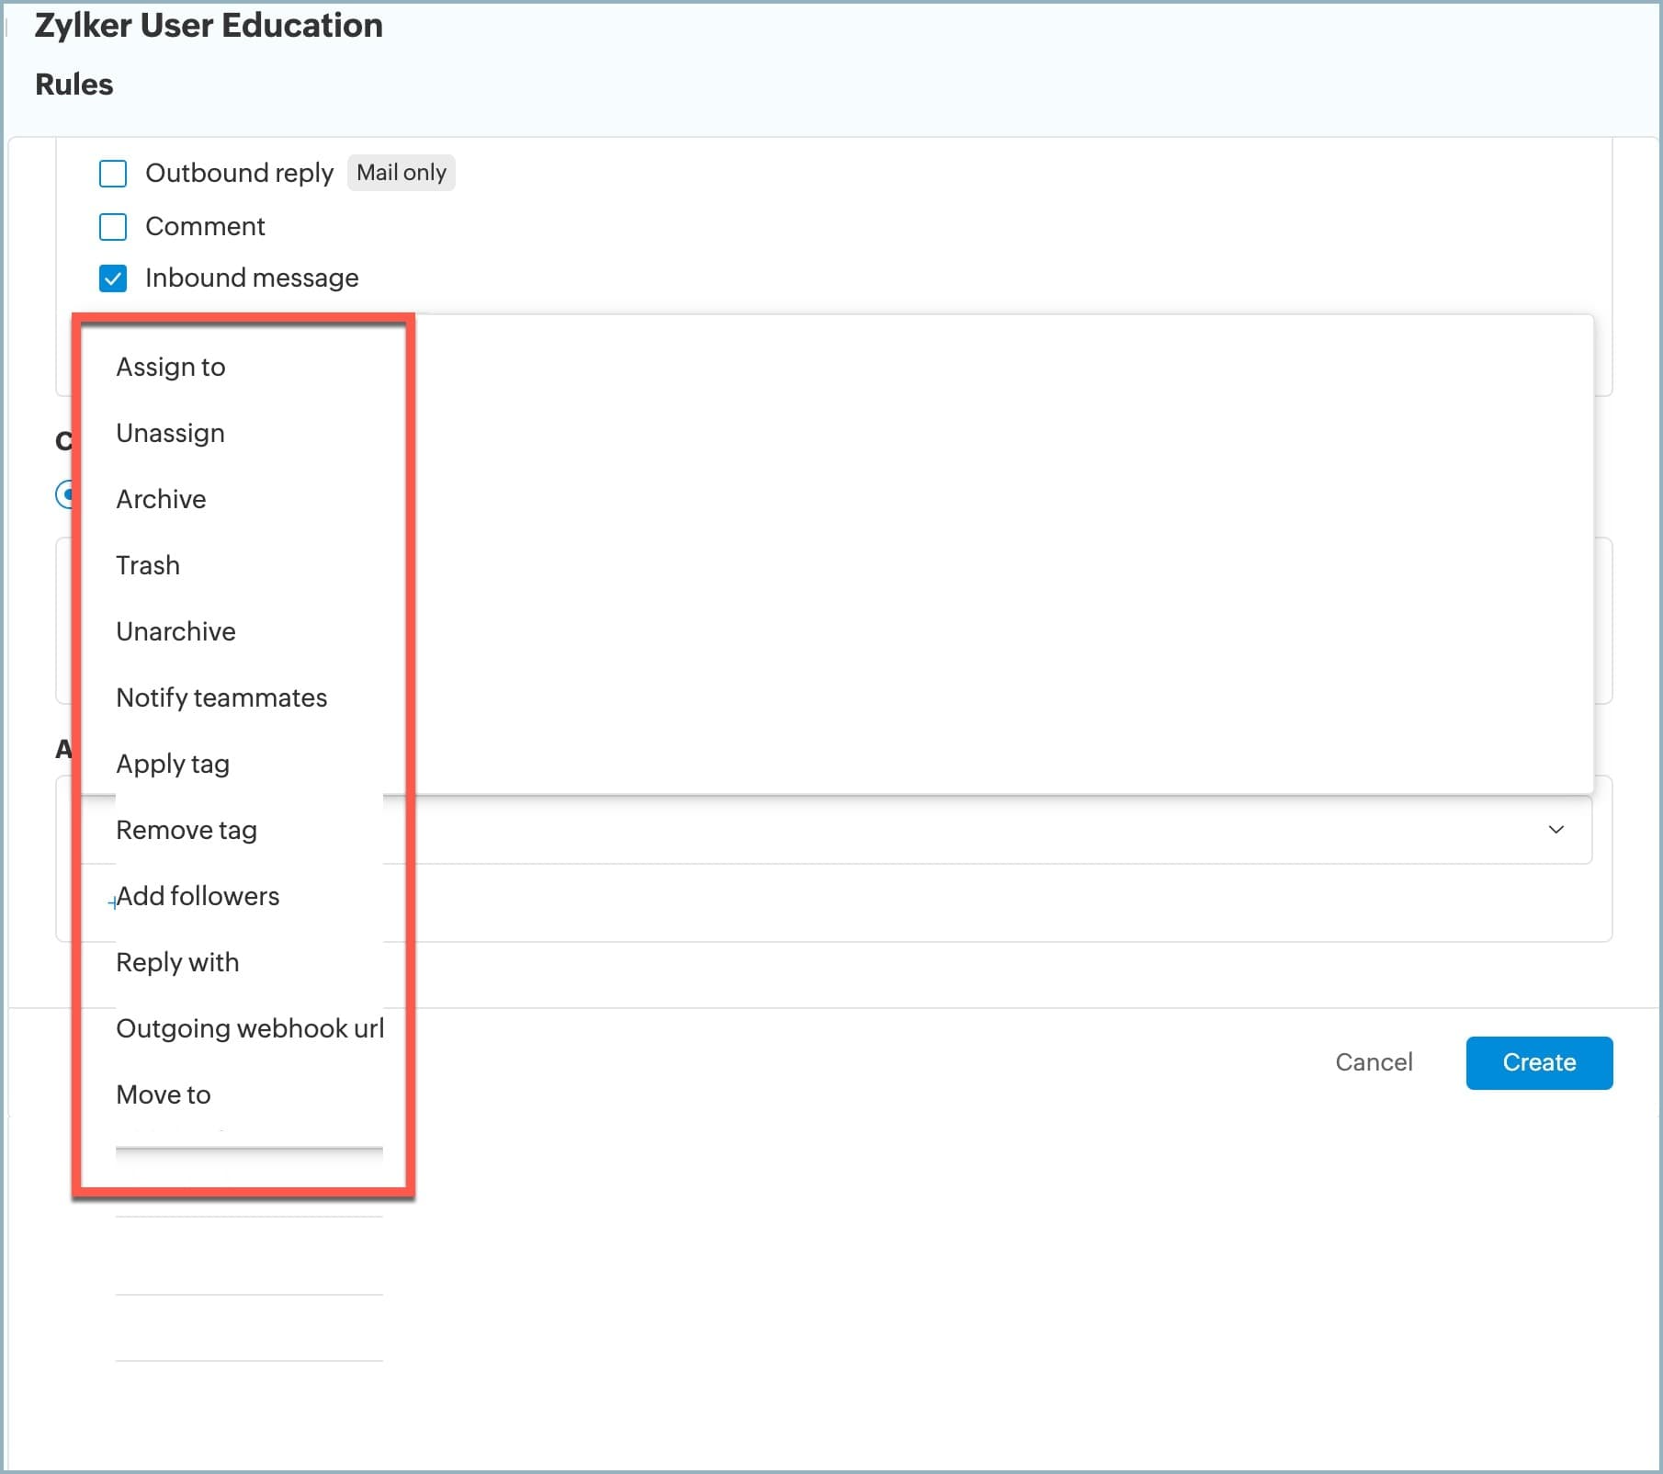Select 'Assign to' from action list
The height and width of the screenshot is (1474, 1663).
click(171, 367)
